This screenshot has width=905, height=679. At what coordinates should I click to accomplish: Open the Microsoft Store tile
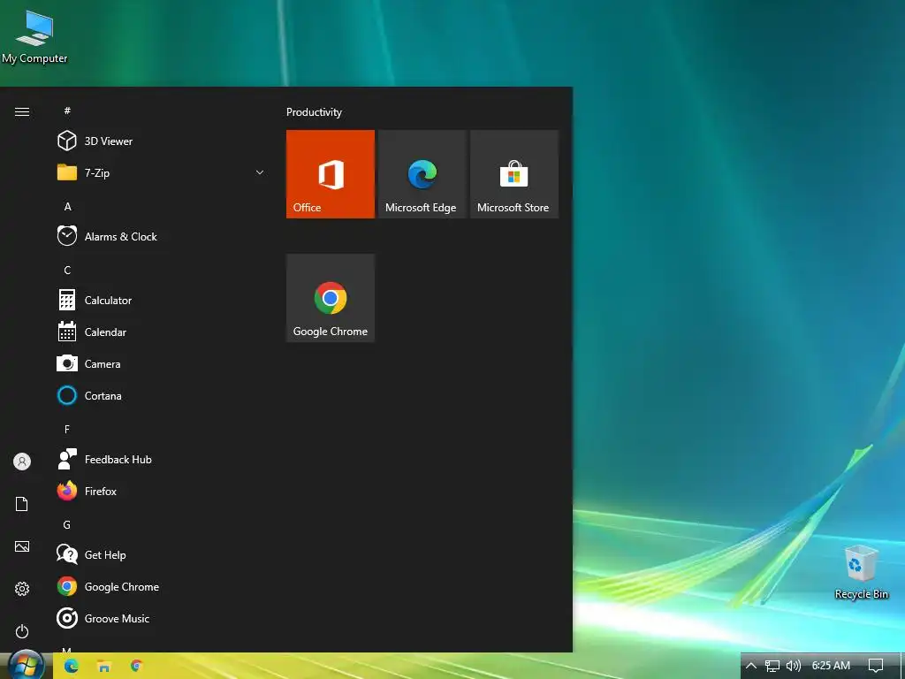[514, 174]
